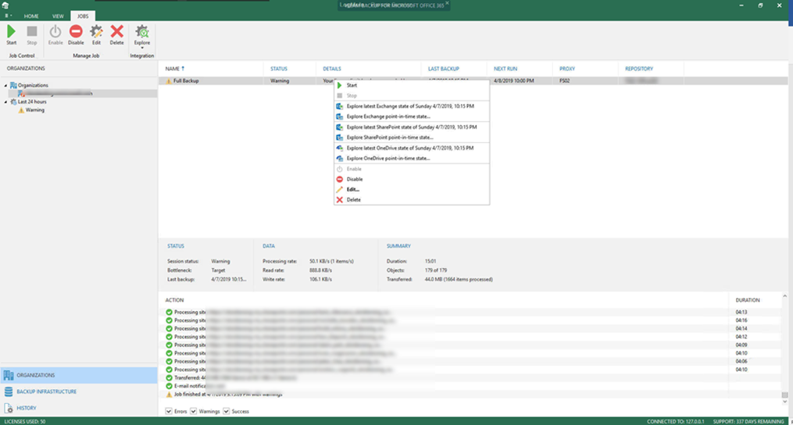Screen dimensions: 793x425
Task: Choose Explore latest Exchange state menu entry
Action: point(412,106)
